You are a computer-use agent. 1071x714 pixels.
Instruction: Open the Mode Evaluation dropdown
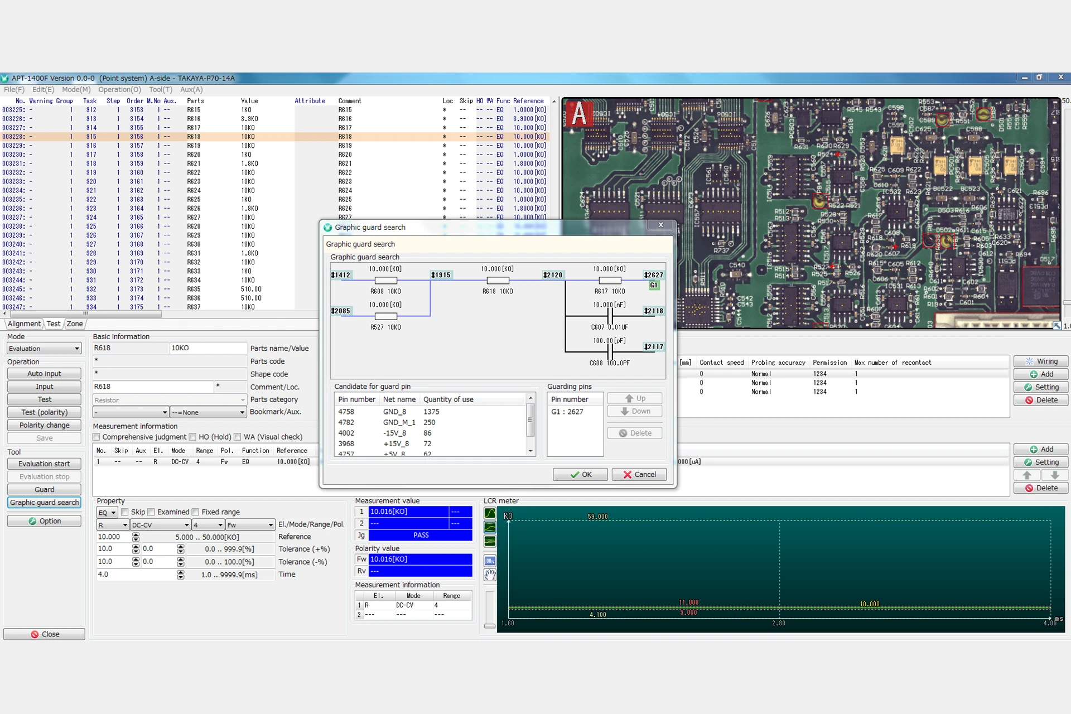click(x=44, y=349)
